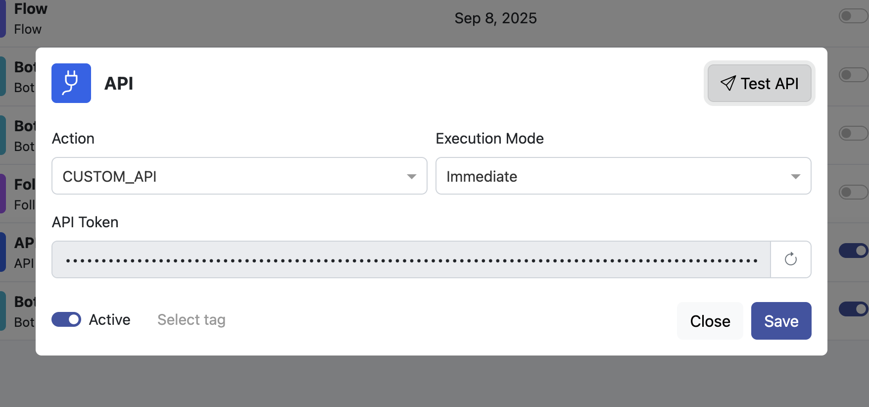Click the API heading in the dialog

click(x=119, y=84)
